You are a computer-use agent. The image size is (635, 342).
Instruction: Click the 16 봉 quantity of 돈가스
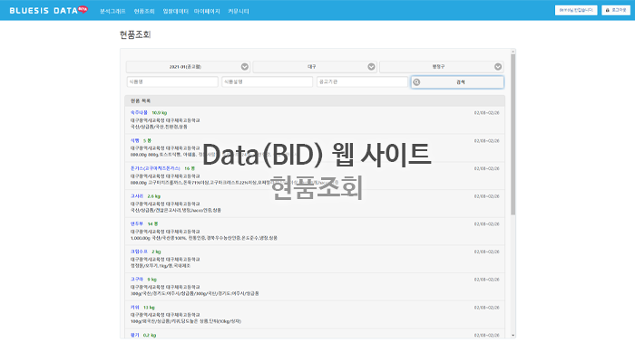[x=190, y=168]
